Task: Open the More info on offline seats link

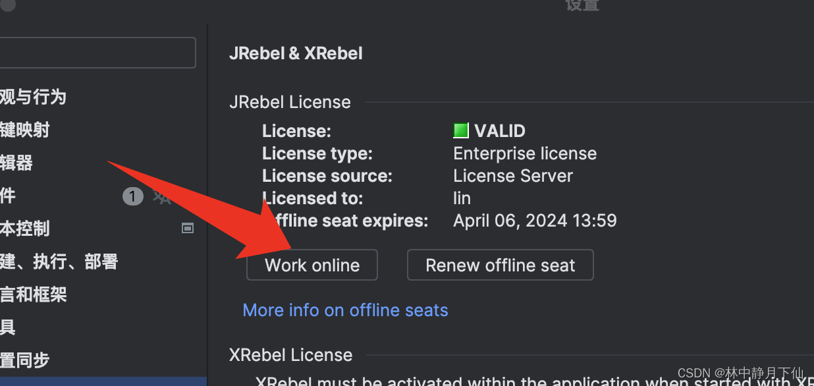Action: click(x=345, y=310)
